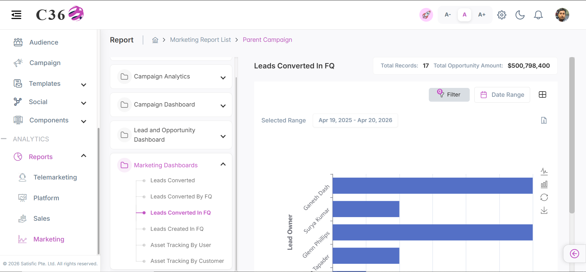586x272 pixels.
Task: Open the Marketing Report List breadcrumb link
Action: click(201, 40)
